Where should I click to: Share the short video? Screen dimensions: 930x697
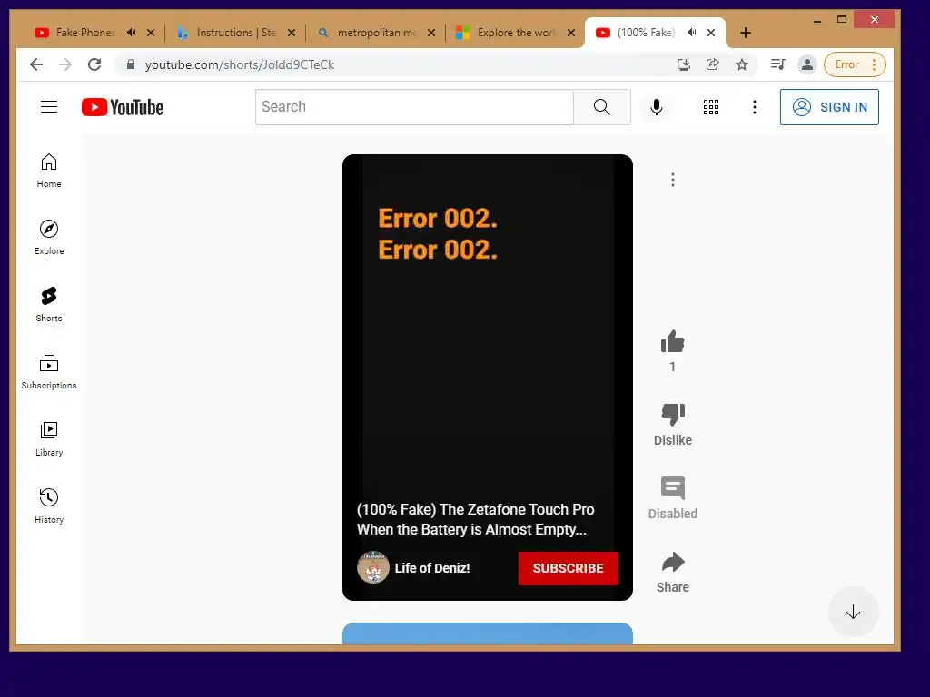pyautogui.click(x=673, y=562)
